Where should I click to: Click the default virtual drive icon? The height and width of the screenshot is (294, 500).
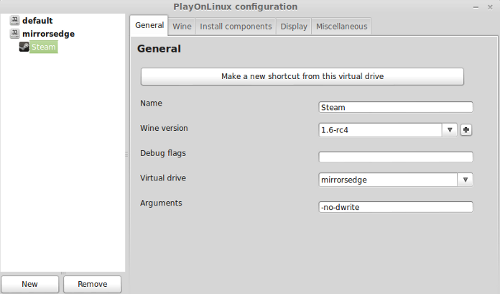pos(14,20)
